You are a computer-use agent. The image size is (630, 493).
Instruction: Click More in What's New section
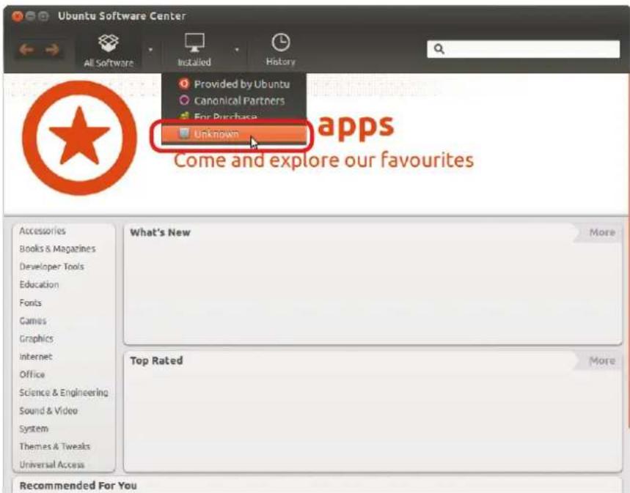[602, 232]
